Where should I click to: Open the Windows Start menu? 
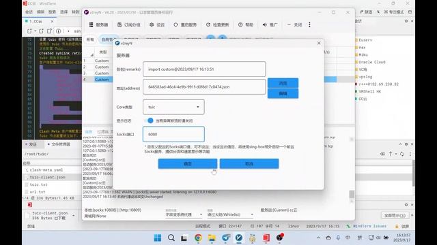tap(158, 238)
